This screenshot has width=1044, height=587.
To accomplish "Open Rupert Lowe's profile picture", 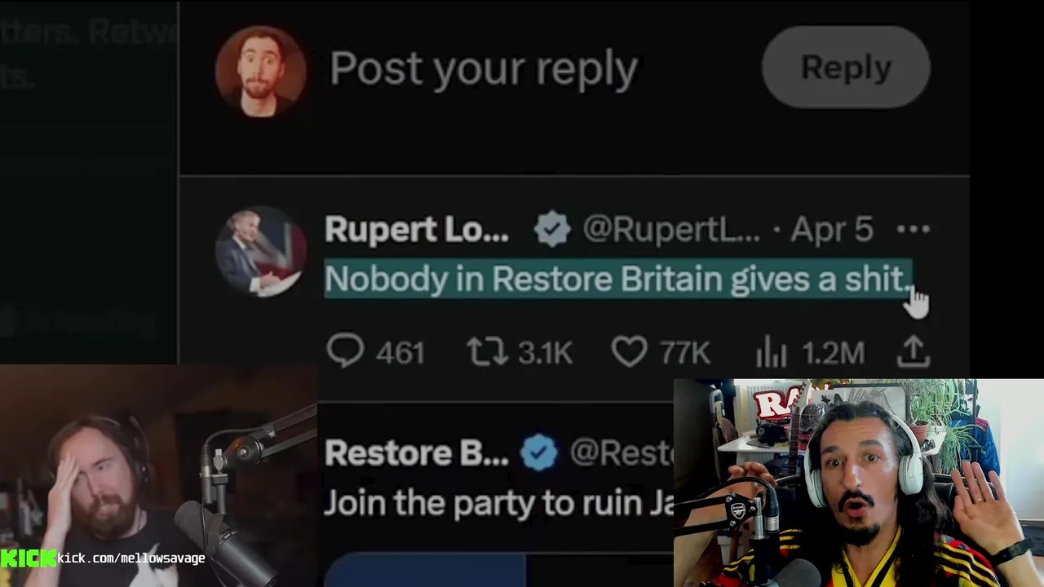I will 261,251.
